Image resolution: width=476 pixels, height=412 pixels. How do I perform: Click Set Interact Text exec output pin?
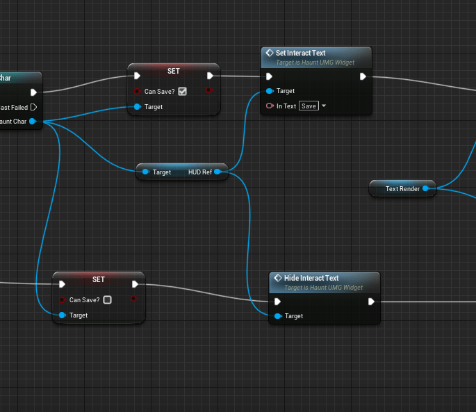coord(363,76)
